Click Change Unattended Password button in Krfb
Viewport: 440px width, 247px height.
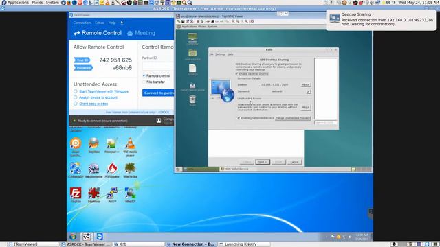(x=293, y=118)
